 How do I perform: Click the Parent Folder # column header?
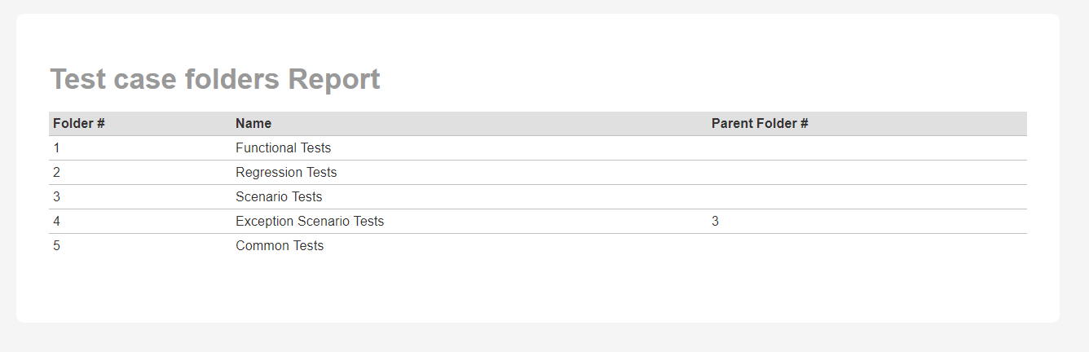point(760,124)
